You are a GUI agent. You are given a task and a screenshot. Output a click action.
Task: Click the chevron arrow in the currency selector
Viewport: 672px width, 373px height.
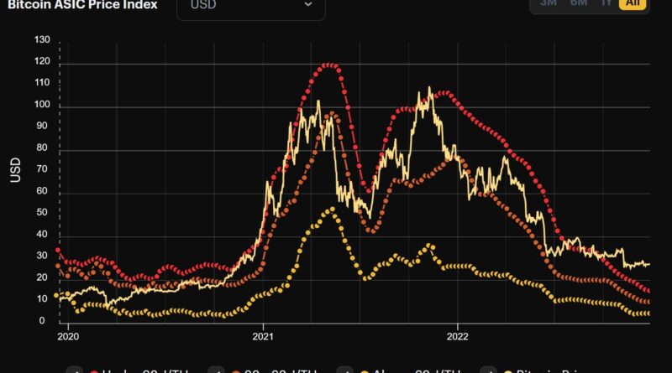tap(308, 5)
